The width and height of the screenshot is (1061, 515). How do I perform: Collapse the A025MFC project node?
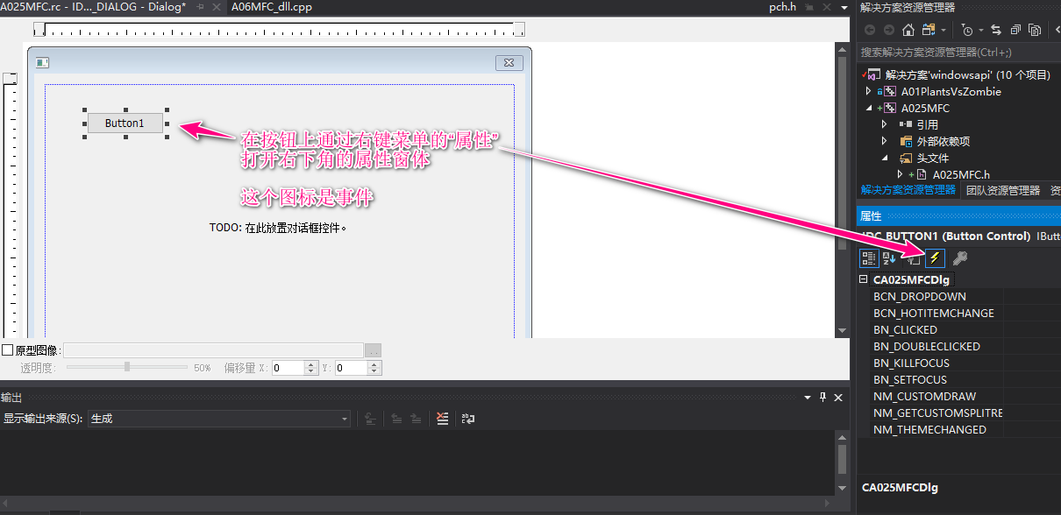(x=868, y=108)
